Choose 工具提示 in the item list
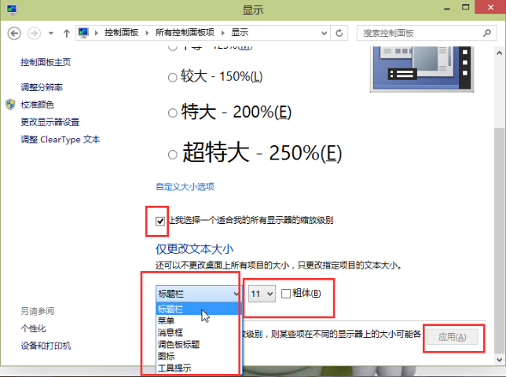The height and width of the screenshot is (377, 506). point(174,368)
